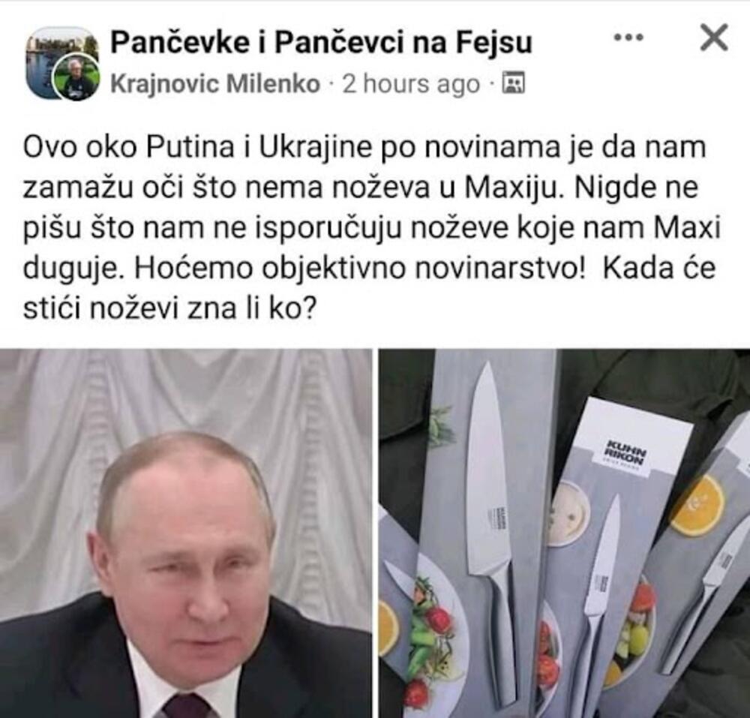Visit Krajnovic Milenko's profile name link
Screen dimensions: 750x718
coord(215,84)
